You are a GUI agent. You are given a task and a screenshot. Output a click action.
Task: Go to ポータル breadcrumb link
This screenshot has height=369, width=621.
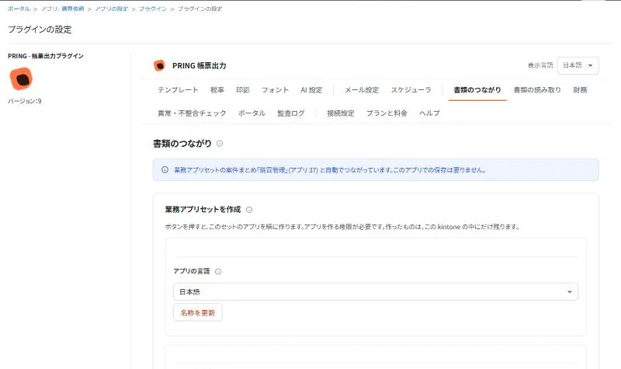coord(19,9)
